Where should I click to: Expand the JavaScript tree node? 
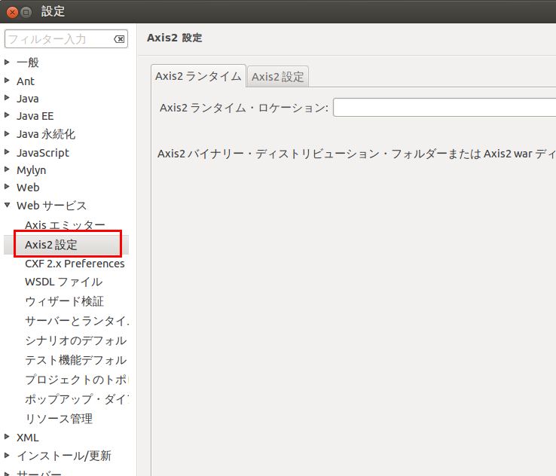coord(7,152)
